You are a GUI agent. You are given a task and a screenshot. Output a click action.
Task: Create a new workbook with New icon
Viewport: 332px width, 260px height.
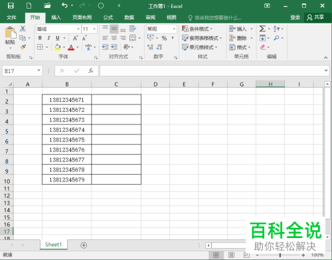point(29,6)
